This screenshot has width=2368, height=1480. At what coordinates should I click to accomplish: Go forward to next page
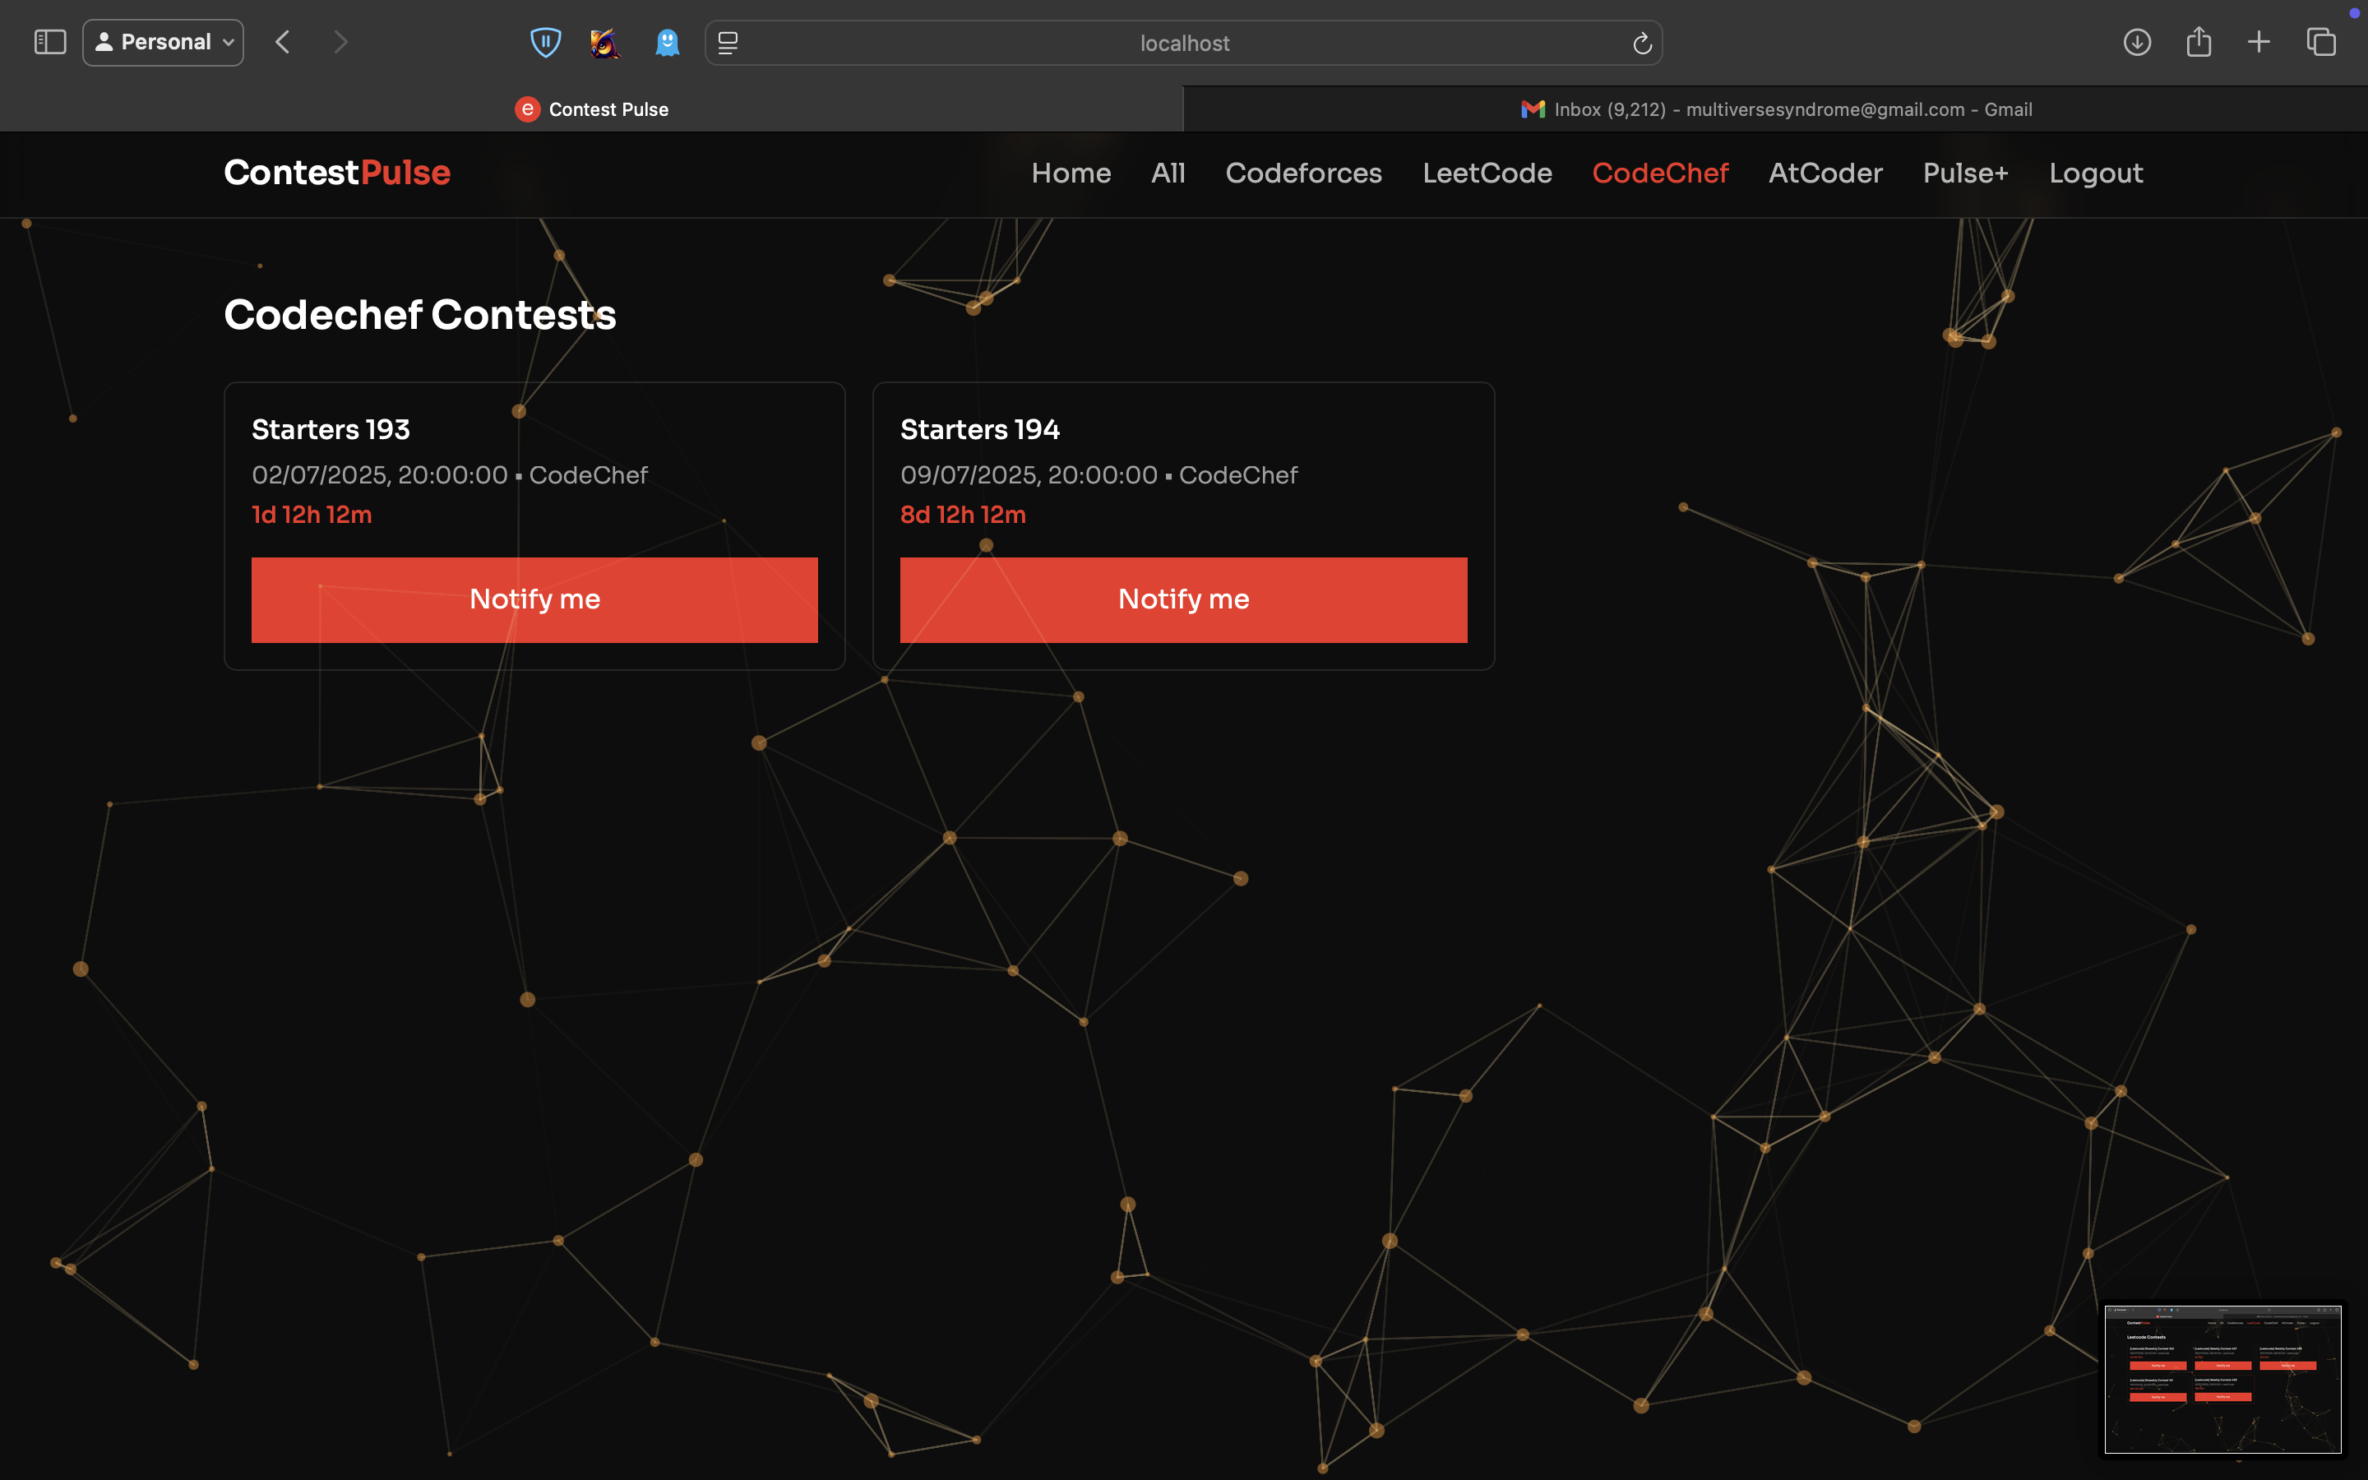tap(340, 42)
